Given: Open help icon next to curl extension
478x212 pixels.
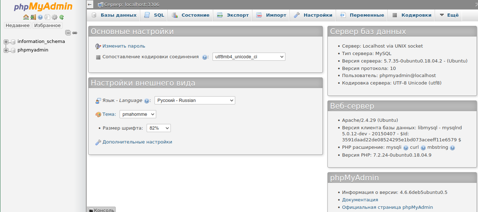Looking at the screenshot, I should click(x=423, y=148).
